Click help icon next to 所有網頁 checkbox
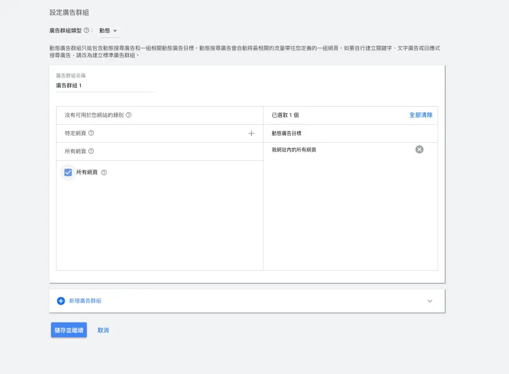The image size is (509, 374). click(104, 172)
